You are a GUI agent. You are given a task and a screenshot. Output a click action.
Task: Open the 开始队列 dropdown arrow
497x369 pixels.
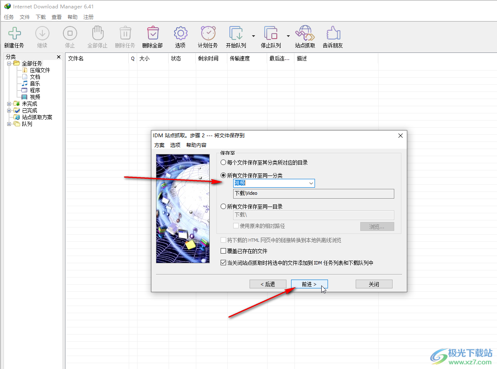tap(254, 36)
